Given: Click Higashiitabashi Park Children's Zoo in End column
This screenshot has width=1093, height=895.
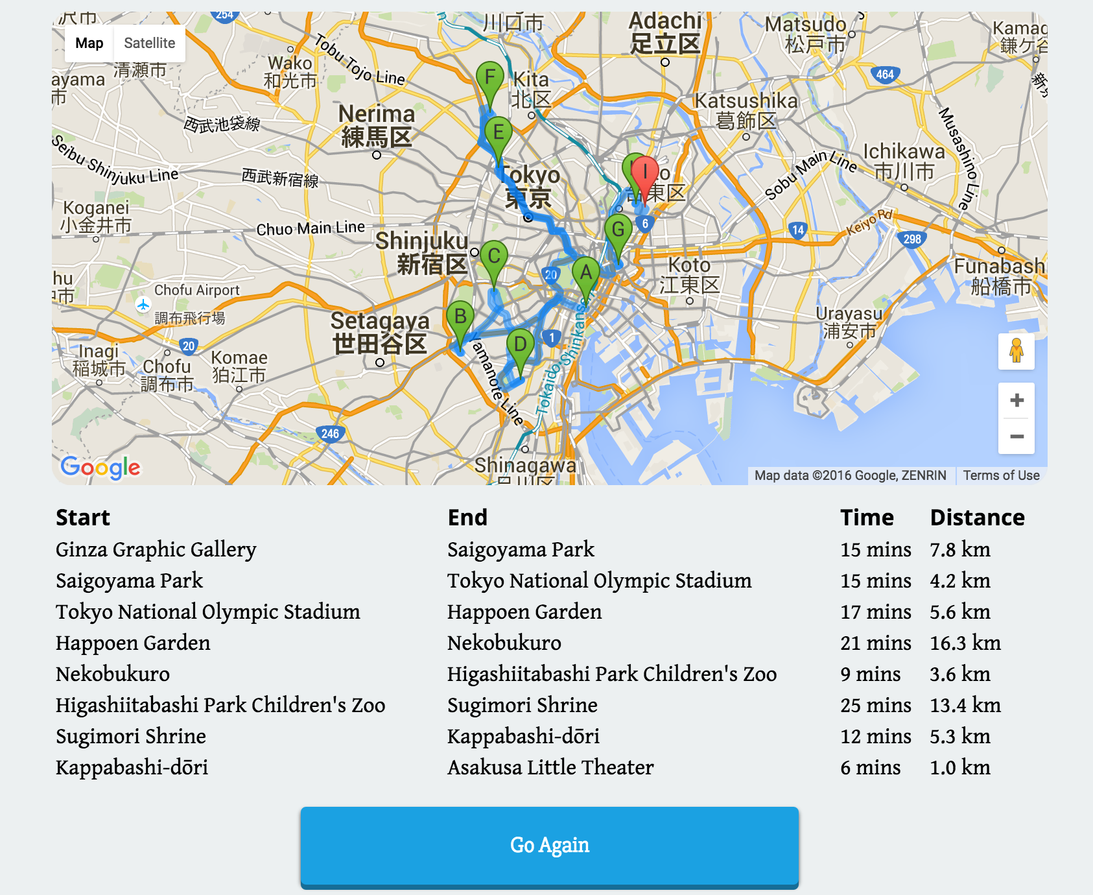Looking at the screenshot, I should tap(612, 674).
